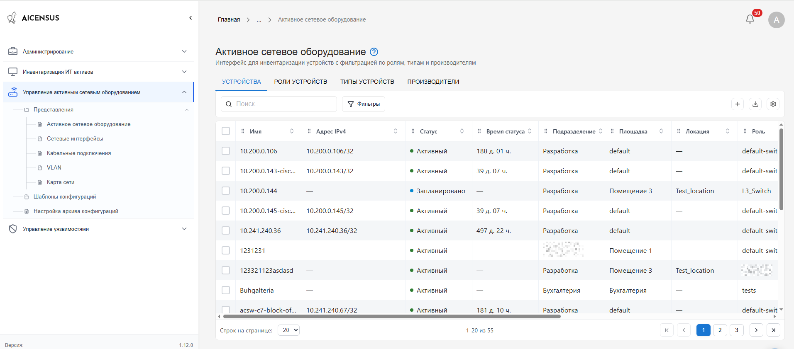Switch to РОЛИ УСТРОЙСТВ tab
The image size is (794, 349).
point(300,82)
